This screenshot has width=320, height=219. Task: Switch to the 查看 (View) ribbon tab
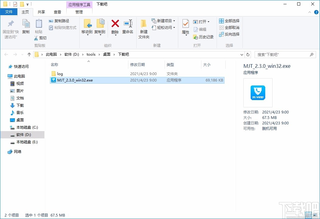pyautogui.click(x=58, y=12)
